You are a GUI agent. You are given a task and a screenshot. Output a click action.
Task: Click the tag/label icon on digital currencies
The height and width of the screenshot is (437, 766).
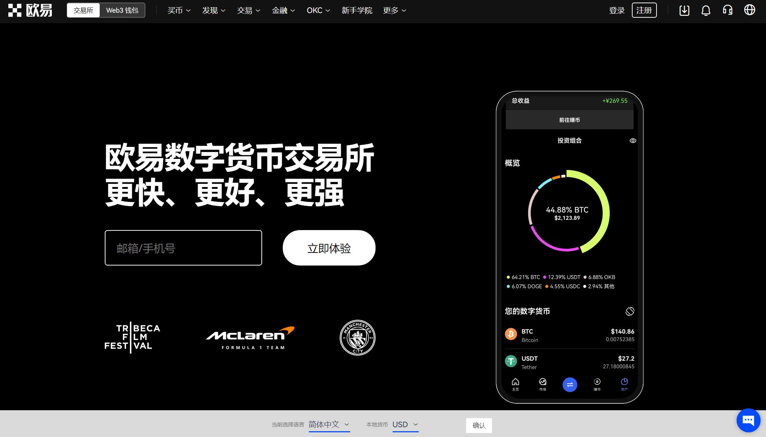(629, 310)
